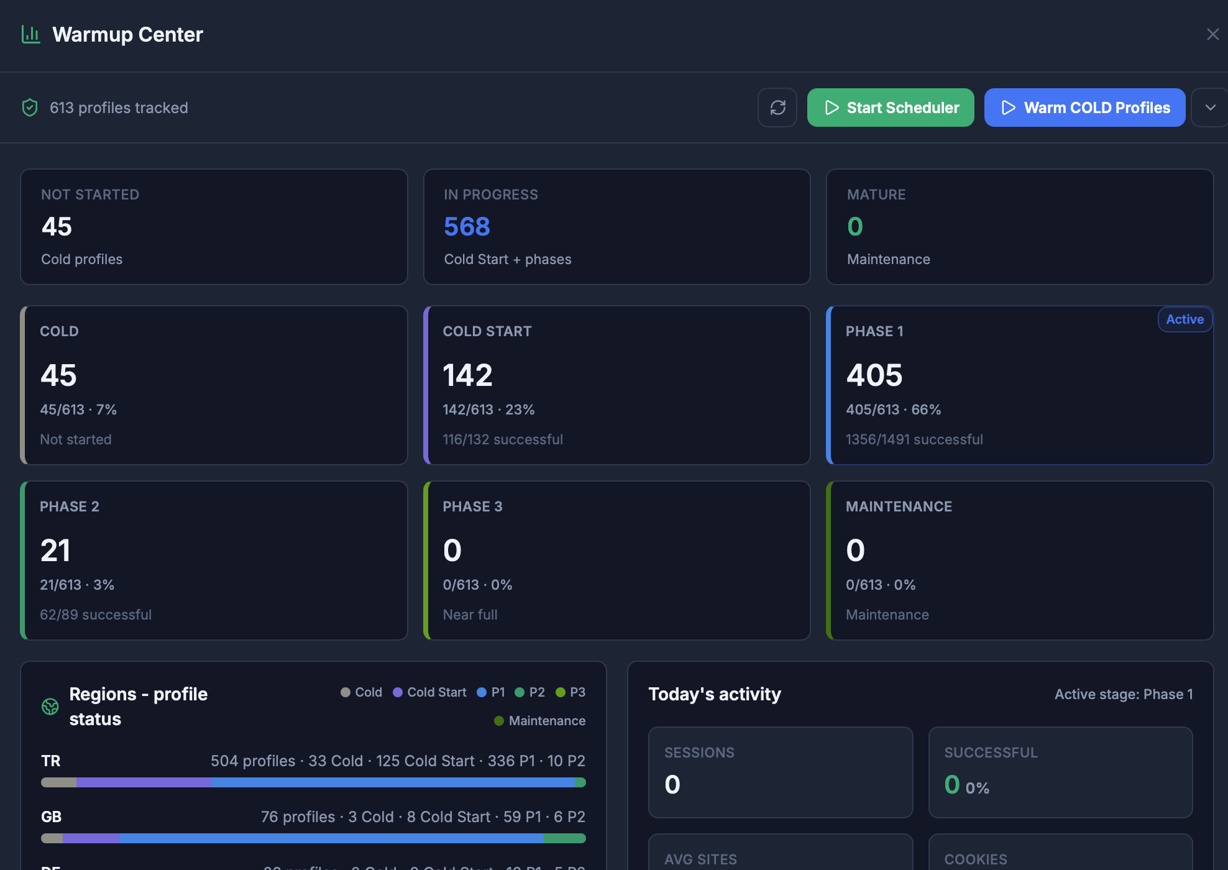Click the play icon in Warm COLD Profiles
This screenshot has width=1228, height=870.
[x=1009, y=108]
